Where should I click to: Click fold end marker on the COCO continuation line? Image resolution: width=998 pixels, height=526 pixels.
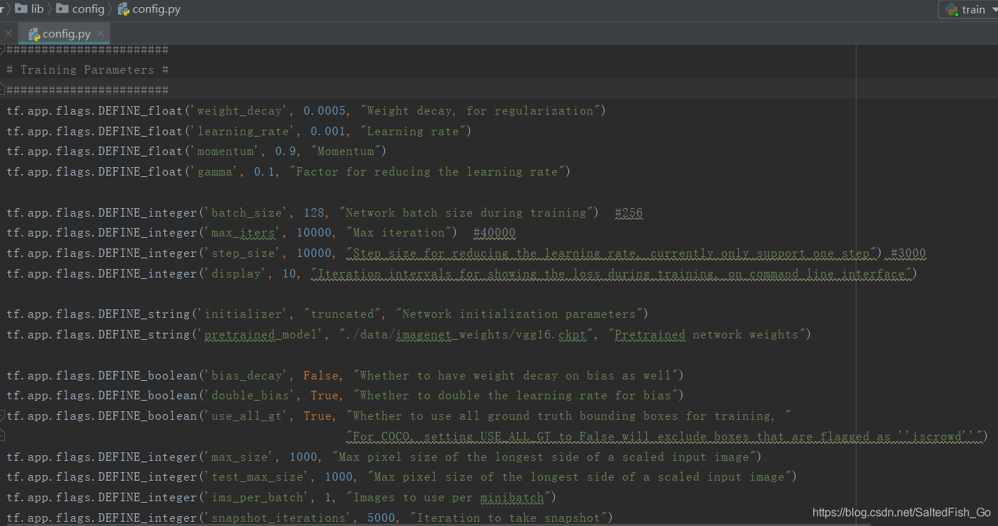pos(2,436)
